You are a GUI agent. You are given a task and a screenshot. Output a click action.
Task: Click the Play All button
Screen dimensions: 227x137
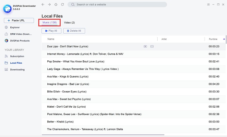click(x=51, y=31)
